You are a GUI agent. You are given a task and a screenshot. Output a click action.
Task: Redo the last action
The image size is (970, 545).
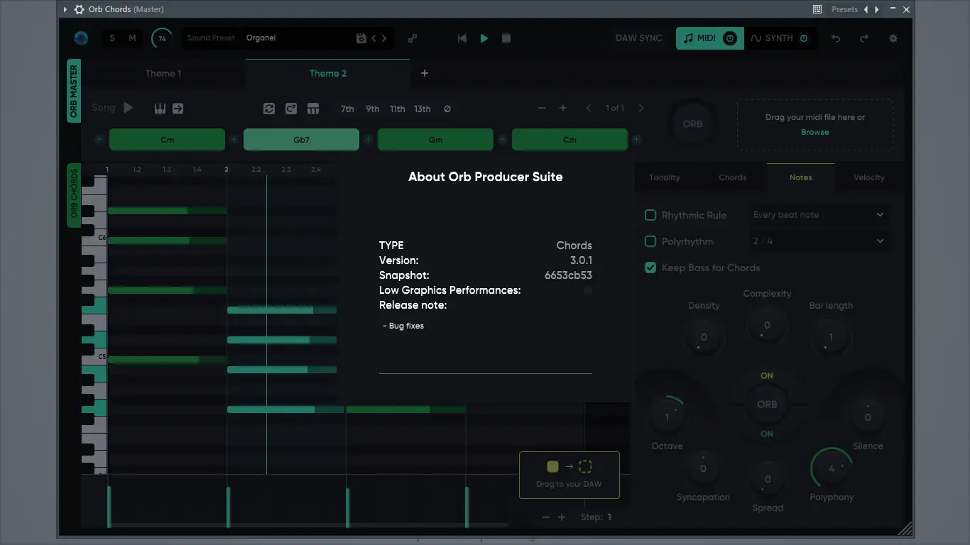tap(864, 38)
